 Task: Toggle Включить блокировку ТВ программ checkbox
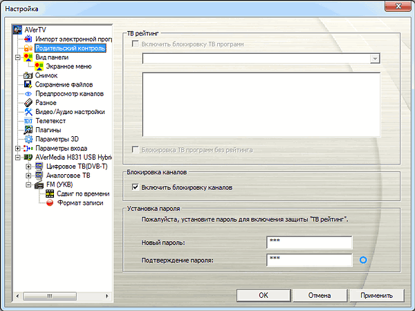click(136, 44)
